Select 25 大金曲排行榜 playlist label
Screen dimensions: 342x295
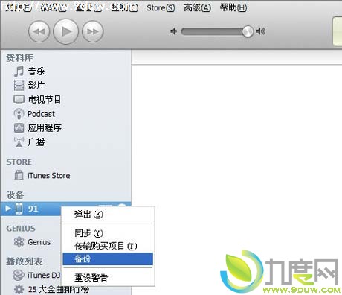[59, 289]
